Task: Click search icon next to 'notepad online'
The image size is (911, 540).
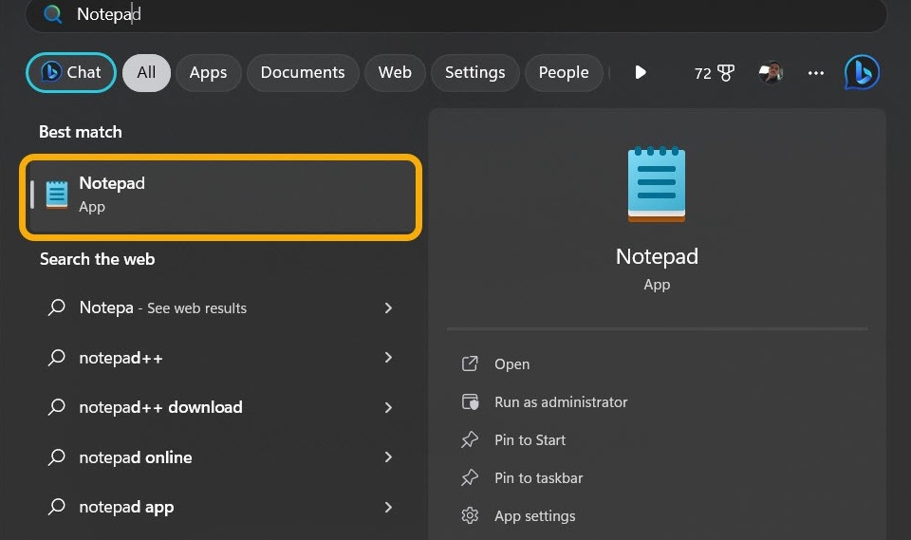Action: point(56,456)
